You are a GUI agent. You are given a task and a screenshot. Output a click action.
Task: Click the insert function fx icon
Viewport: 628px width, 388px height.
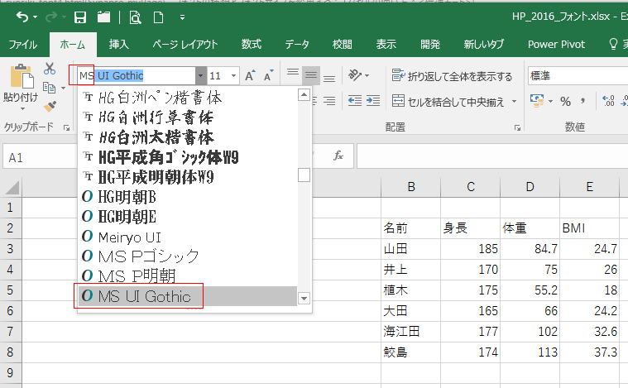coord(338,156)
